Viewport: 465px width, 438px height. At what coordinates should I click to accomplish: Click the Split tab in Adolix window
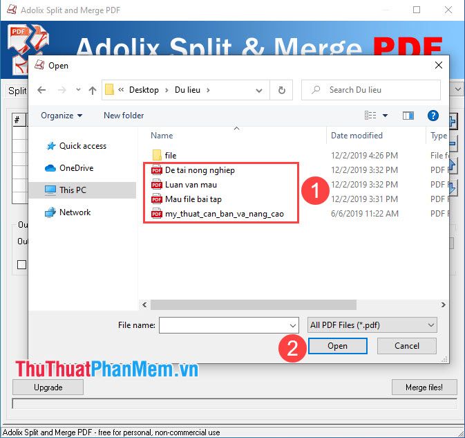(17, 91)
